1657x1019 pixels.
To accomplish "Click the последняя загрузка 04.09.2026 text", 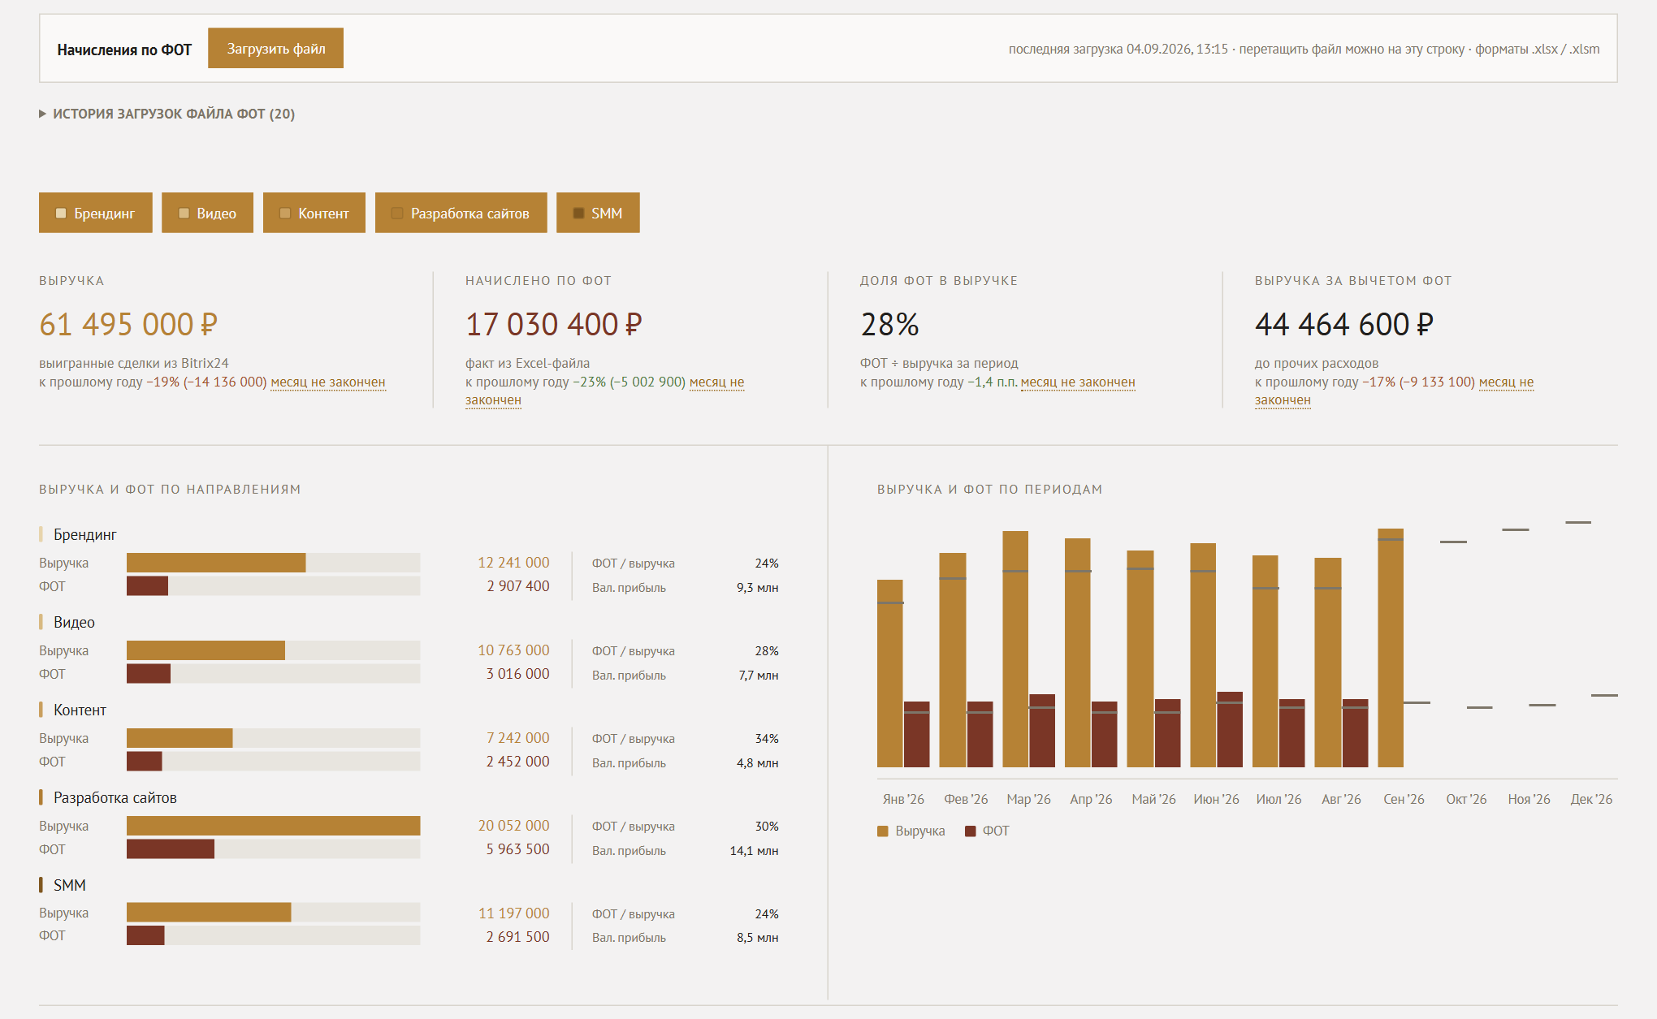I will pos(1118,50).
